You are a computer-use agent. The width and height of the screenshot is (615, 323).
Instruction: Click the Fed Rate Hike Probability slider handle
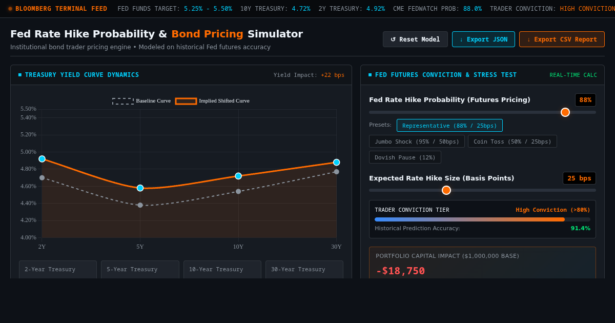pyautogui.click(x=565, y=112)
